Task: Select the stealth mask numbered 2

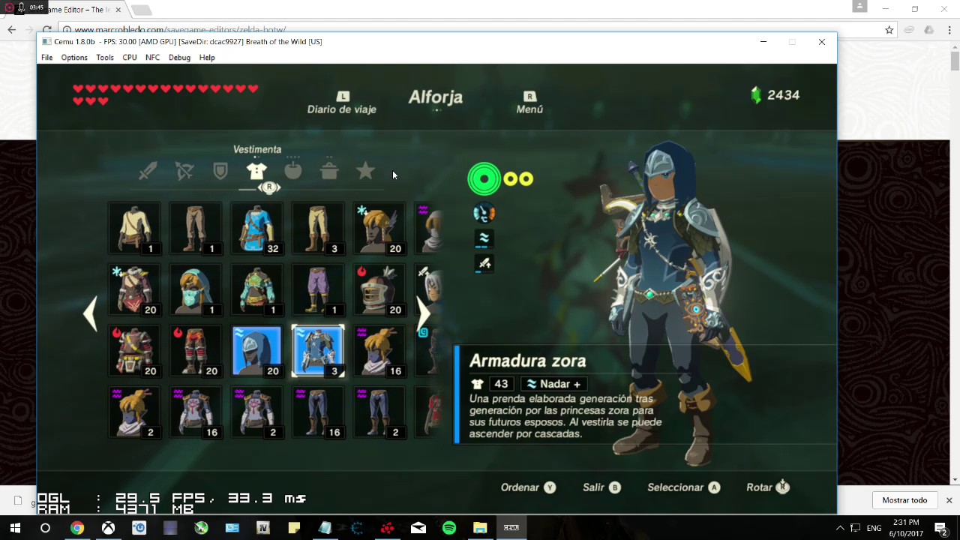Action: point(134,412)
